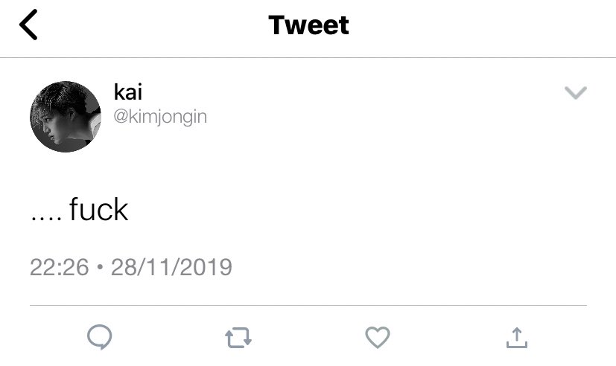616x366 pixels.
Task: Reply to kai's tweet
Action: point(99,337)
